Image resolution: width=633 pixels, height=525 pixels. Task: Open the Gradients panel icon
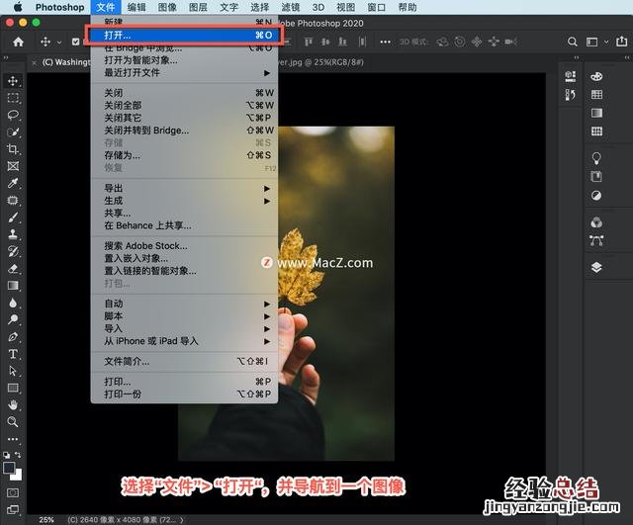click(596, 113)
